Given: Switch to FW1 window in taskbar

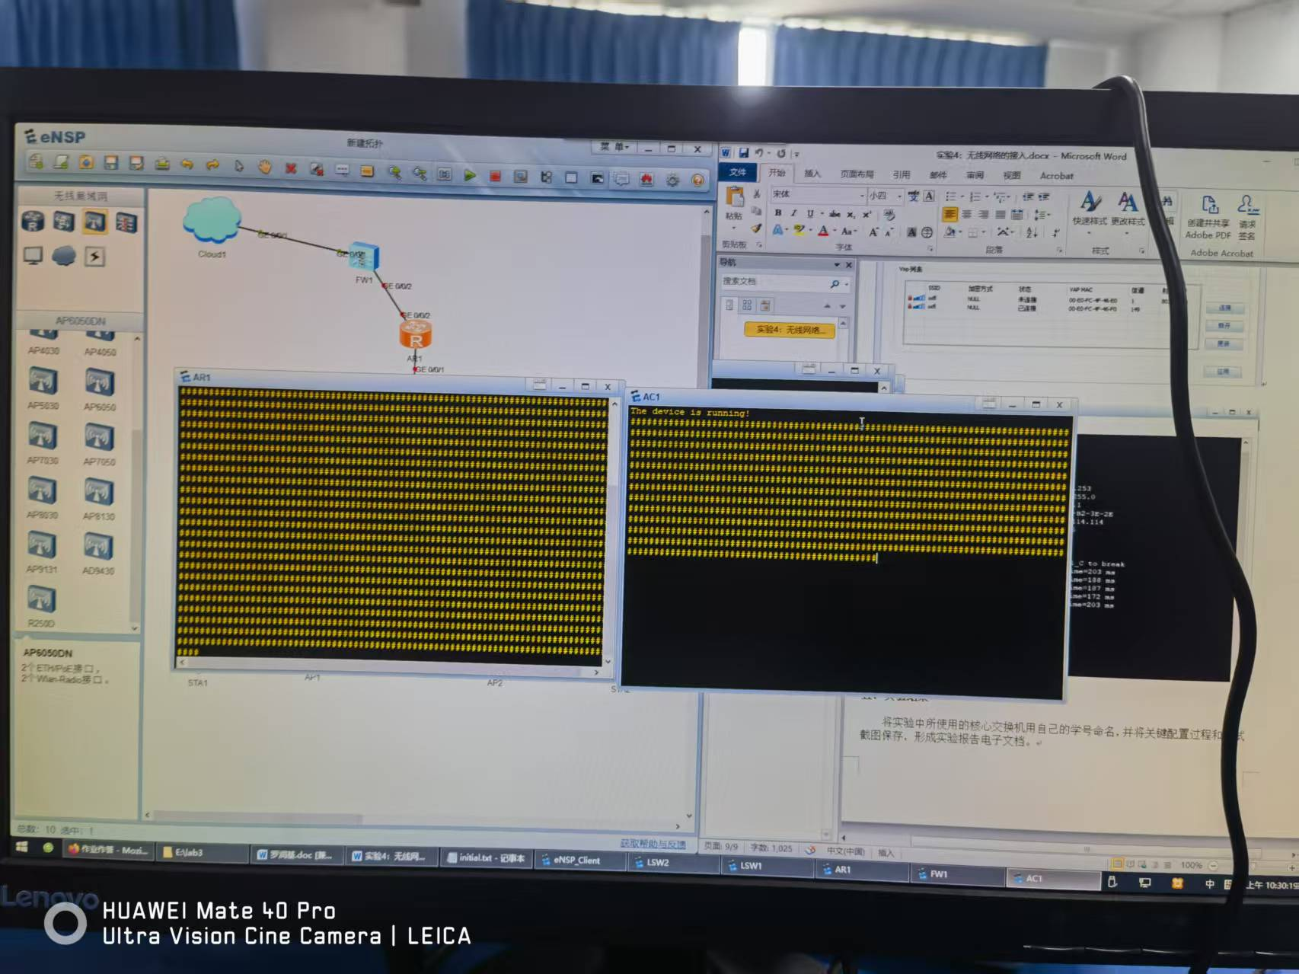Looking at the screenshot, I should (956, 874).
